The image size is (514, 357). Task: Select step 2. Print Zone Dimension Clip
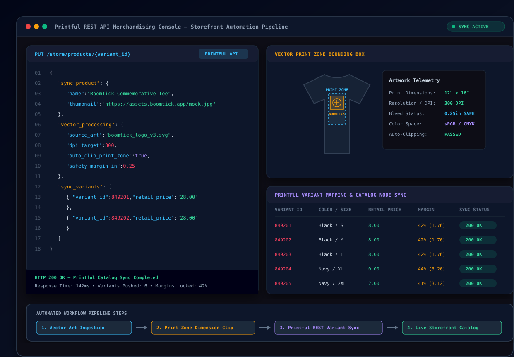pos(203,328)
